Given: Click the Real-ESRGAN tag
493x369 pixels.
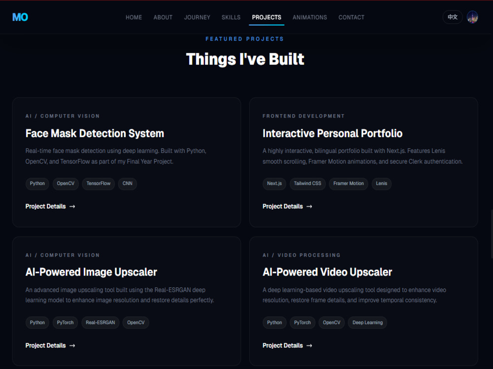Looking at the screenshot, I should pyautogui.click(x=100, y=323).
